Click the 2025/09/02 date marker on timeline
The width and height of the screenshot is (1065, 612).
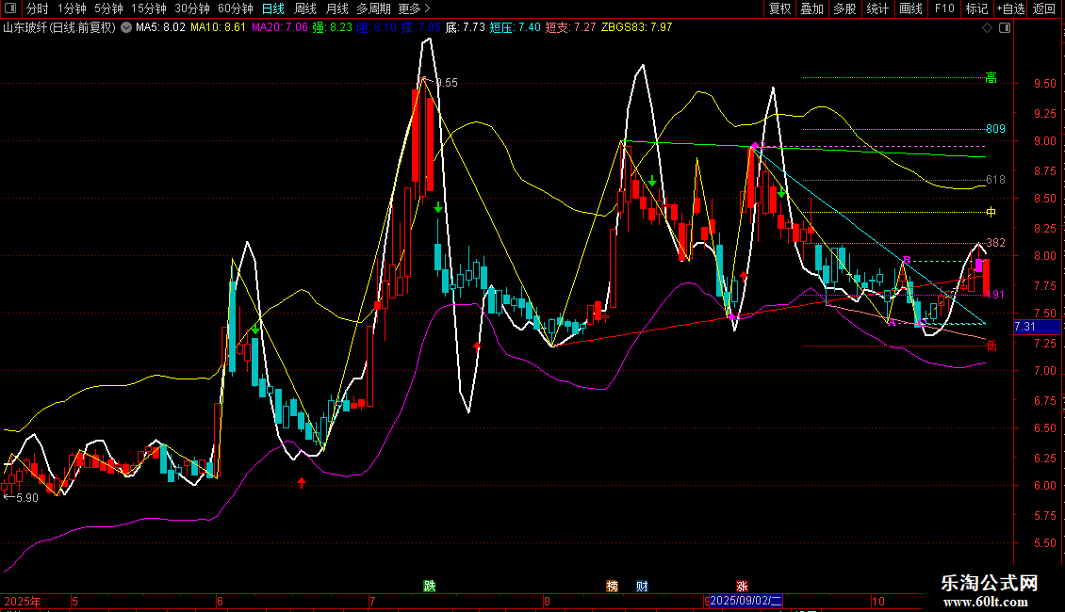click(x=745, y=601)
